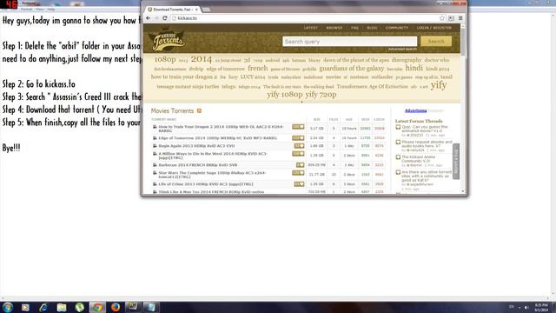Viewport: 556px width, 313px height.
Task: Select the Download Torrents browser tab
Action: [173, 10]
